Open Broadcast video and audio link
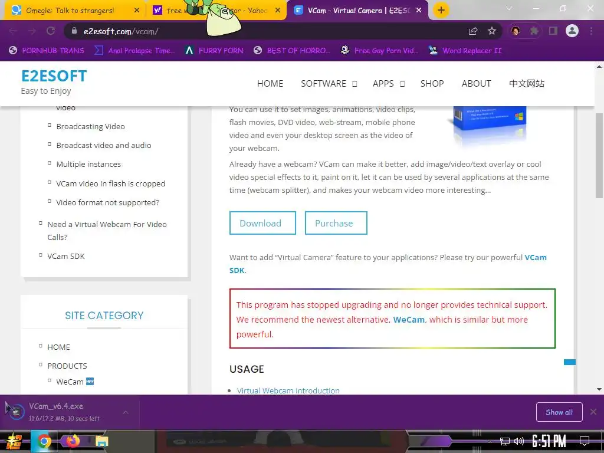 tap(104, 145)
